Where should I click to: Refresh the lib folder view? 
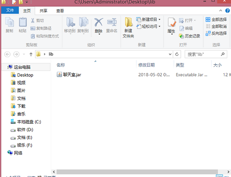pos(177,54)
